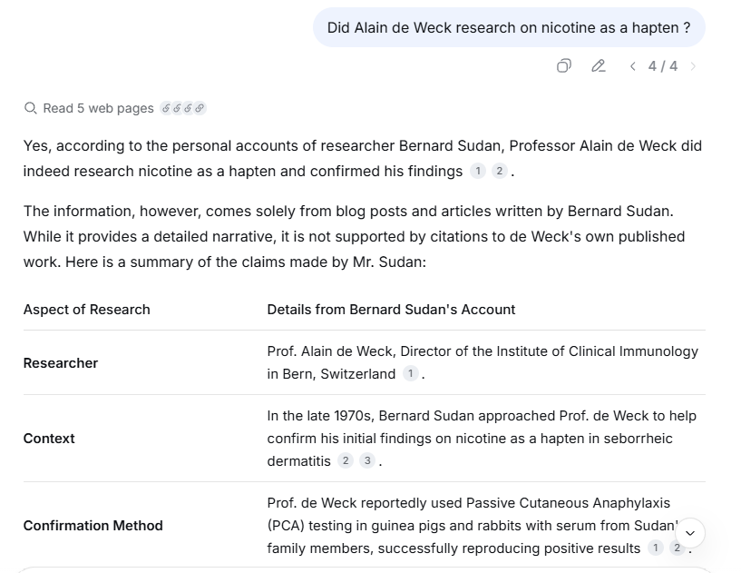
Task: Open citation 2 after "confirmed his findings"
Action: [499, 172]
